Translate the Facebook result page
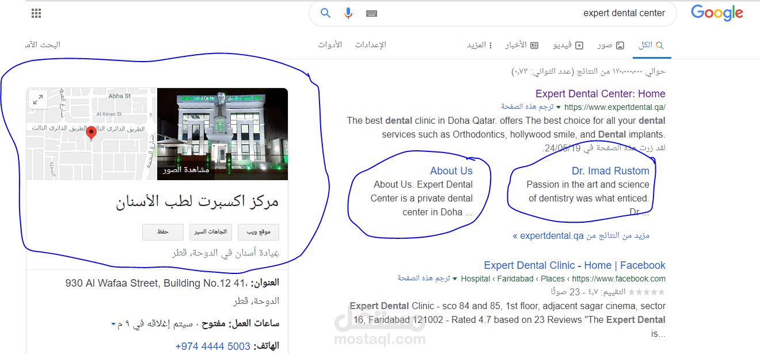The height and width of the screenshot is (354, 760). point(424,279)
